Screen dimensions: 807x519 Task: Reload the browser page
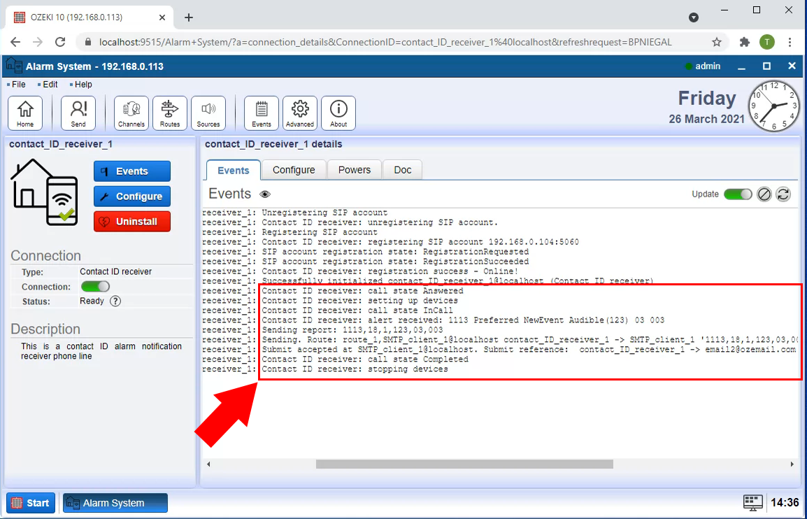tap(60, 42)
